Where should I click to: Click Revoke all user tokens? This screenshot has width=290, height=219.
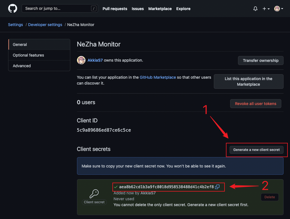coord(255,103)
